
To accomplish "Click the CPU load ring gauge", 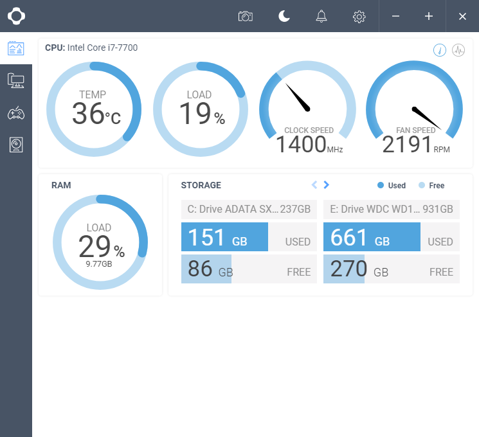I will tap(201, 109).
